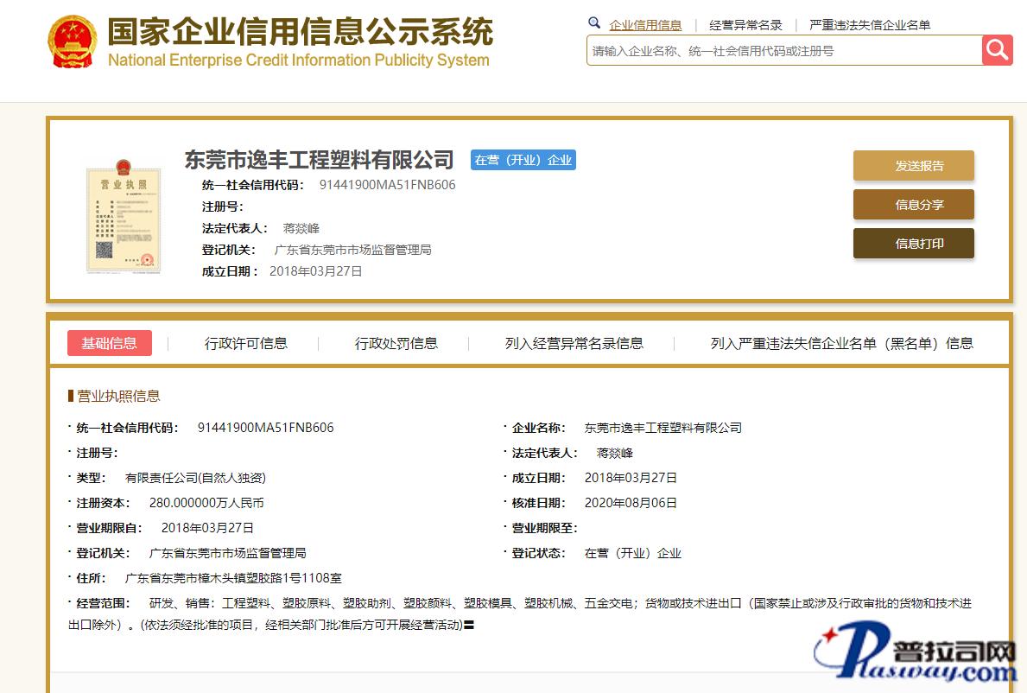The width and height of the screenshot is (1027, 693).
Task: Click the enterprise name search input field
Action: point(784,51)
